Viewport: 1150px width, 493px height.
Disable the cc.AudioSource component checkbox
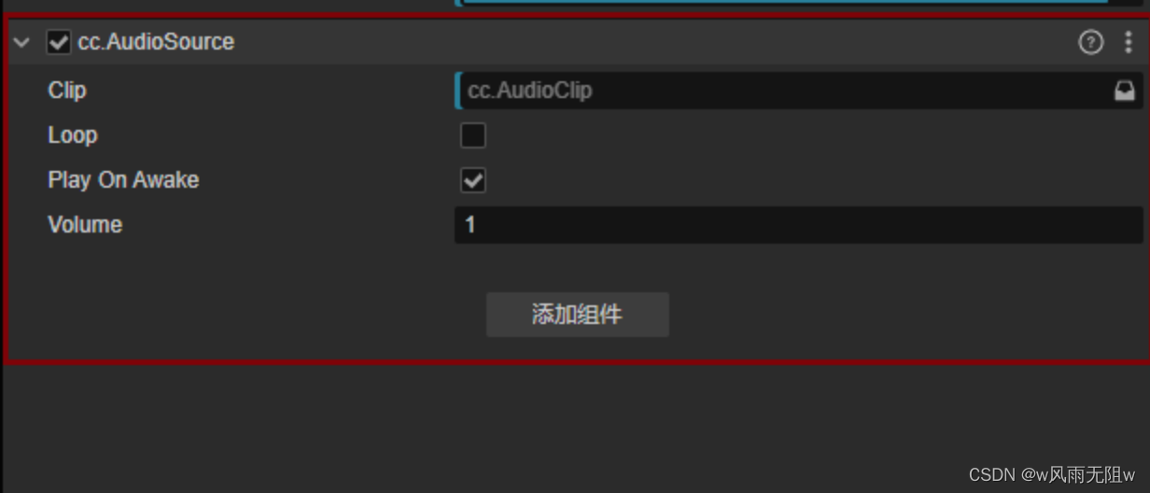59,42
